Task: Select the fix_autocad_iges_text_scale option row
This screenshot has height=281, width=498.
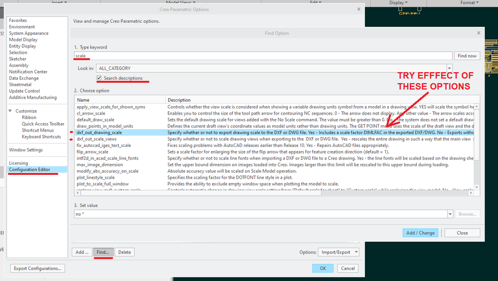Action: point(274,145)
